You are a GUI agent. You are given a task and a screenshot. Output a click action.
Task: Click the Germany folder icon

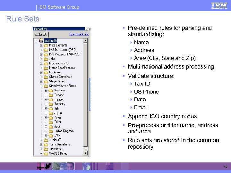point(51,104)
